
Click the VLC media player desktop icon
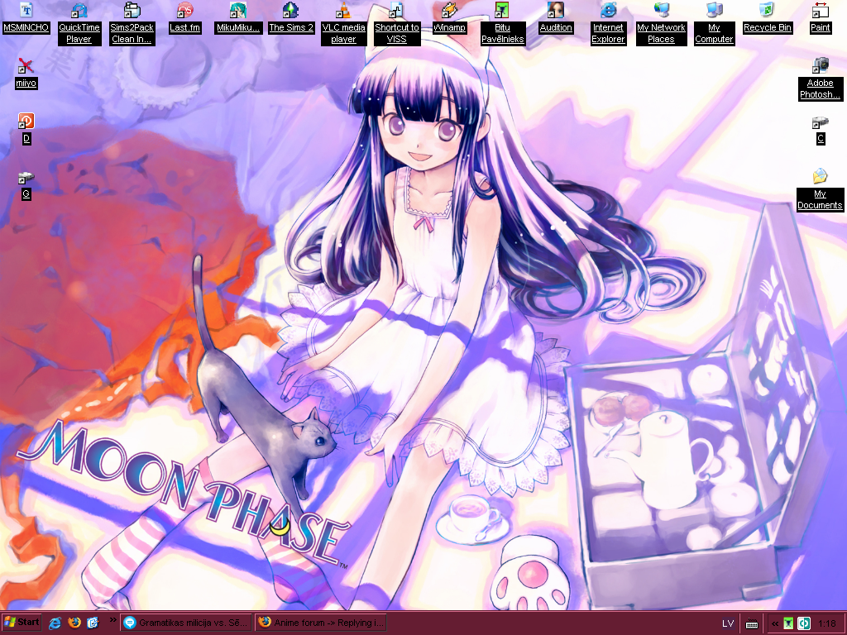(343, 24)
